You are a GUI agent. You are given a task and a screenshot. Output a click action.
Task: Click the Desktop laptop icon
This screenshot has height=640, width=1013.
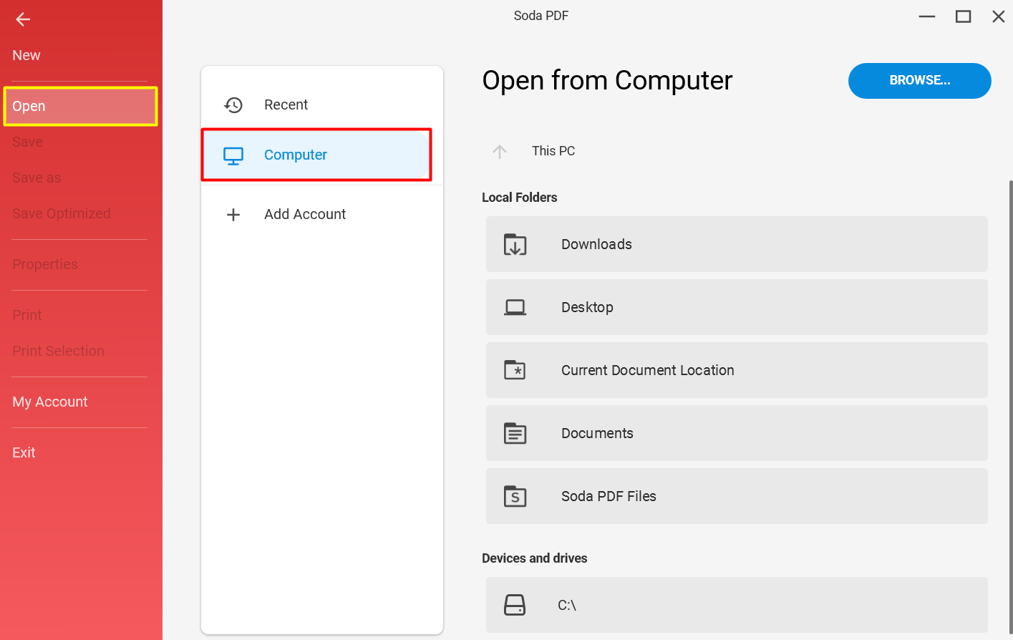tap(515, 308)
